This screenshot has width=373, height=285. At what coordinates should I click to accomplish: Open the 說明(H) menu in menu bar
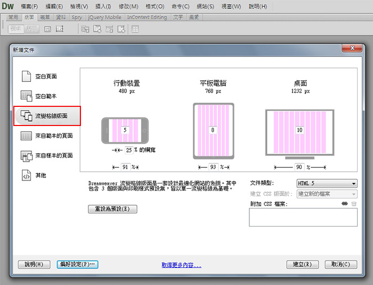click(258, 6)
